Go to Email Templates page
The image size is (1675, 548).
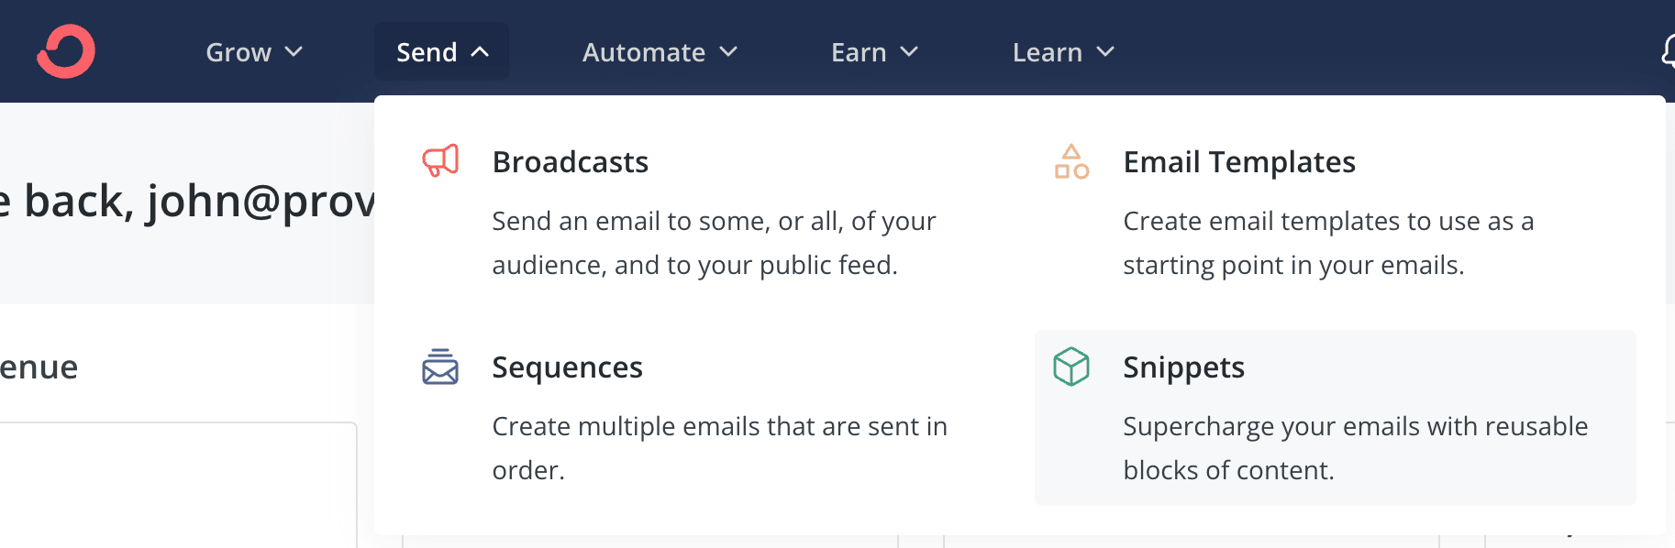(x=1239, y=162)
